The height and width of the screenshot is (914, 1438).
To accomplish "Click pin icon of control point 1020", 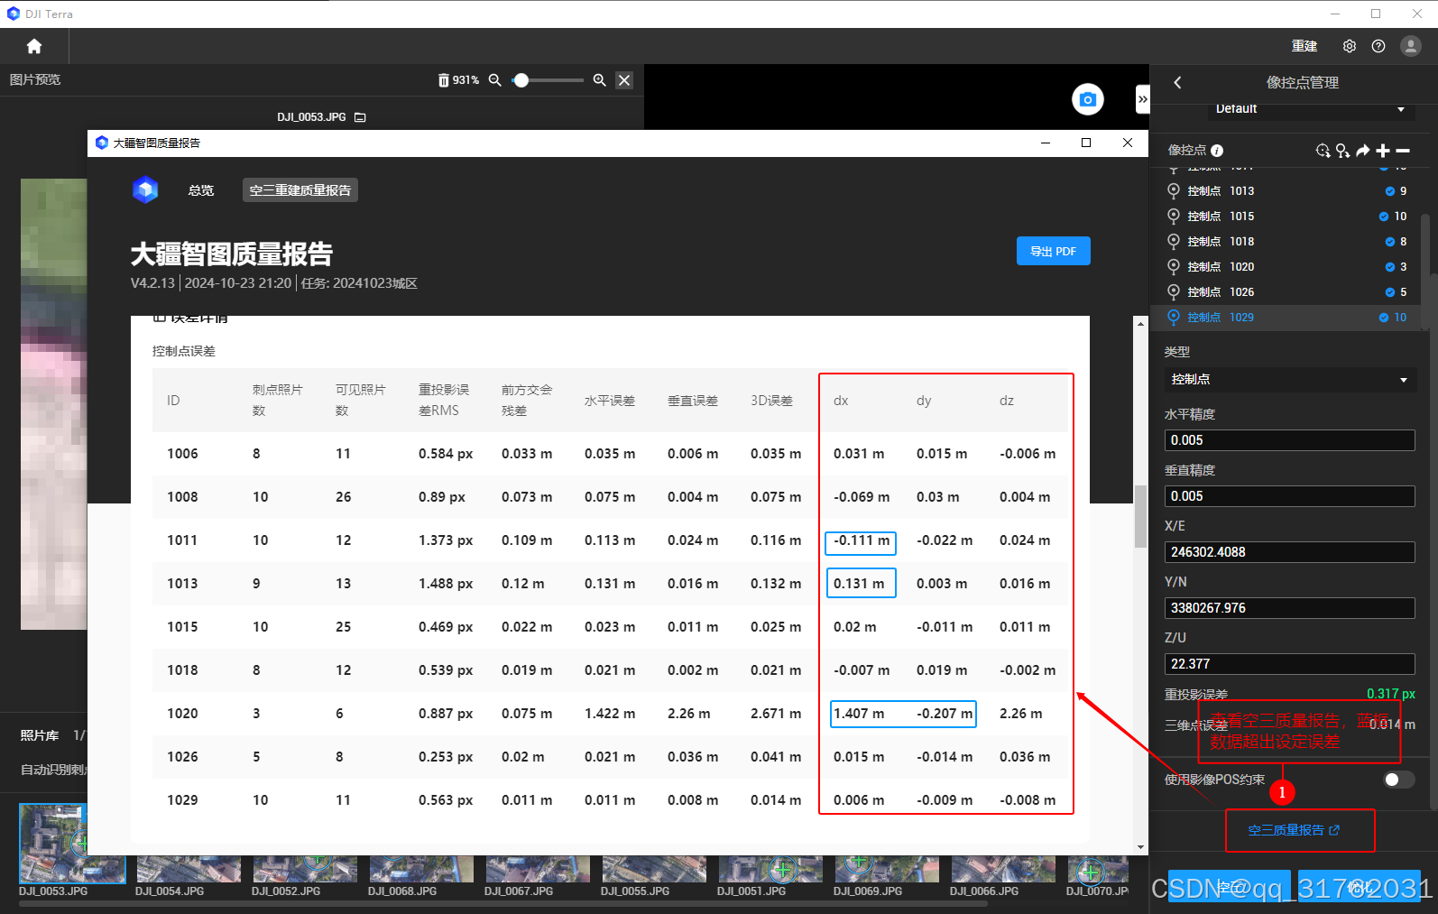I will 1174,267.
